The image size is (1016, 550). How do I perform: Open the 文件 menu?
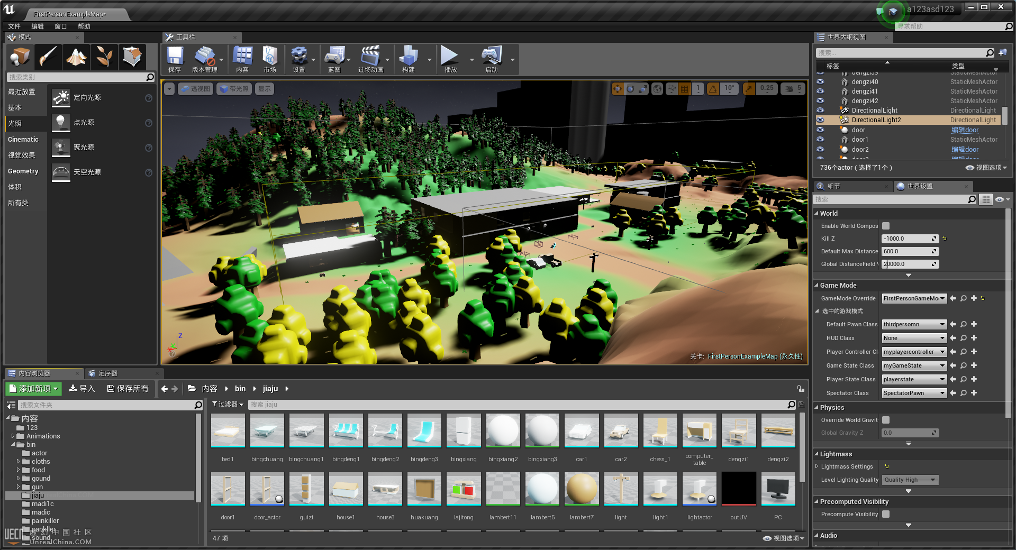(14, 26)
